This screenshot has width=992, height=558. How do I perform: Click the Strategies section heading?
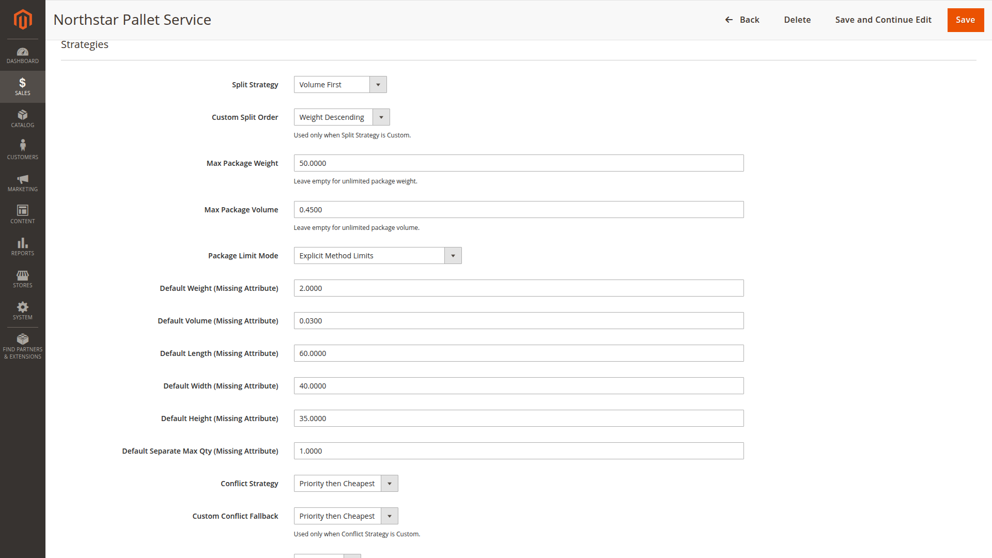click(85, 44)
